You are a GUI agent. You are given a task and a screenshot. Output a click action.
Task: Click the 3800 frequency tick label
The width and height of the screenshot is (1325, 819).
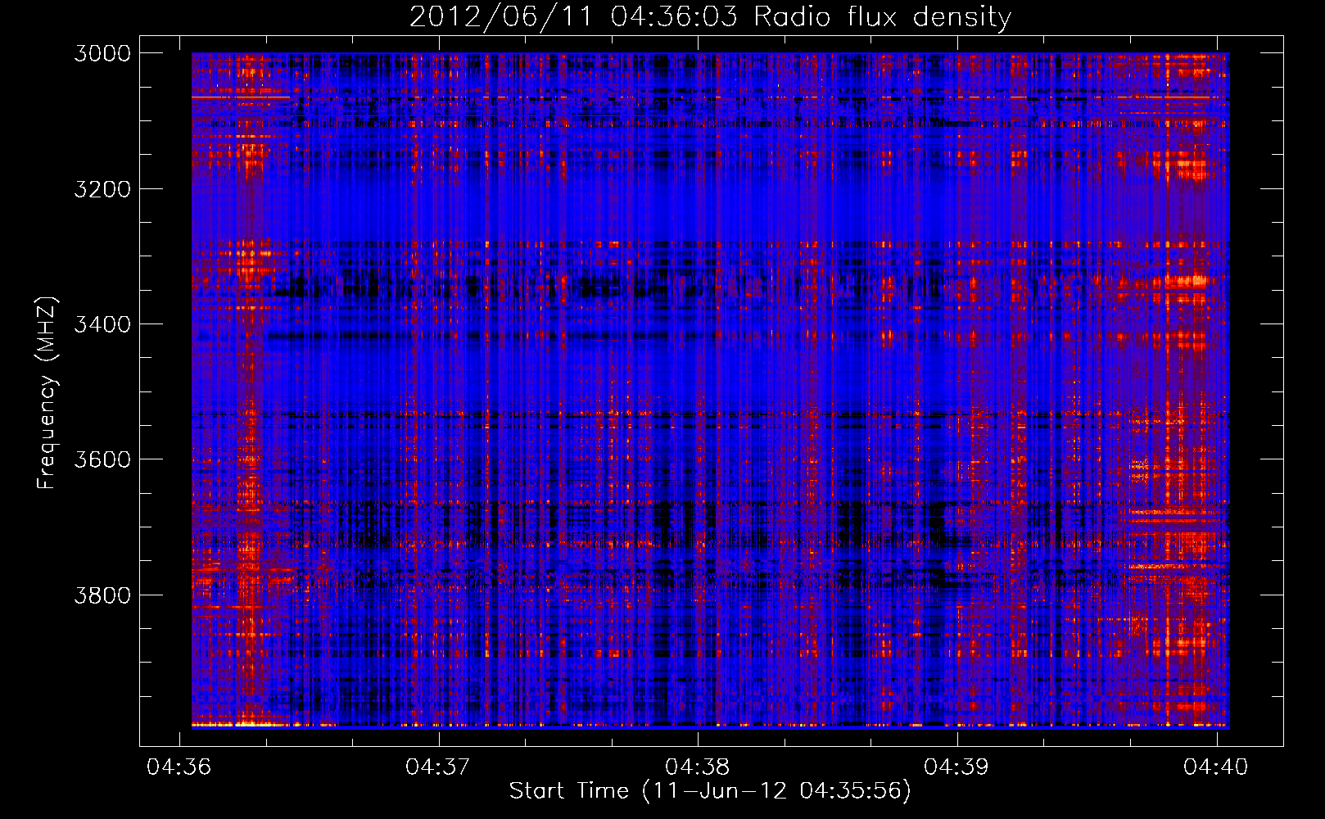point(102,595)
